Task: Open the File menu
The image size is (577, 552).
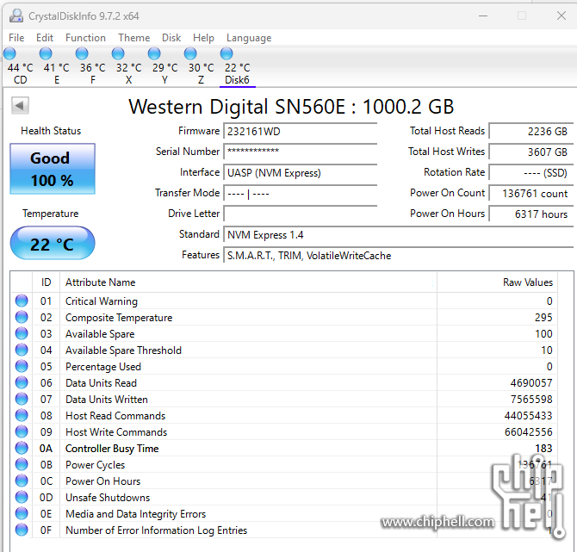Action: click(16, 38)
